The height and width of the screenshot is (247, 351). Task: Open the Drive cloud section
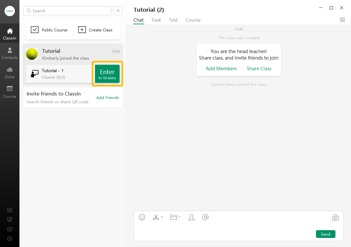pos(10,73)
